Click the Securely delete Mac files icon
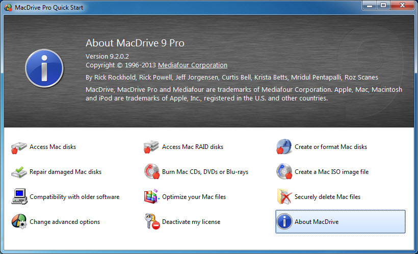The width and height of the screenshot is (418, 254). tap(284, 197)
